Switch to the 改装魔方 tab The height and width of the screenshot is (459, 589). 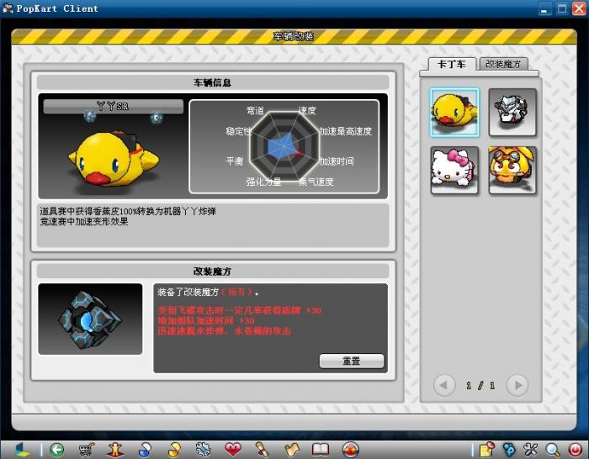point(503,64)
